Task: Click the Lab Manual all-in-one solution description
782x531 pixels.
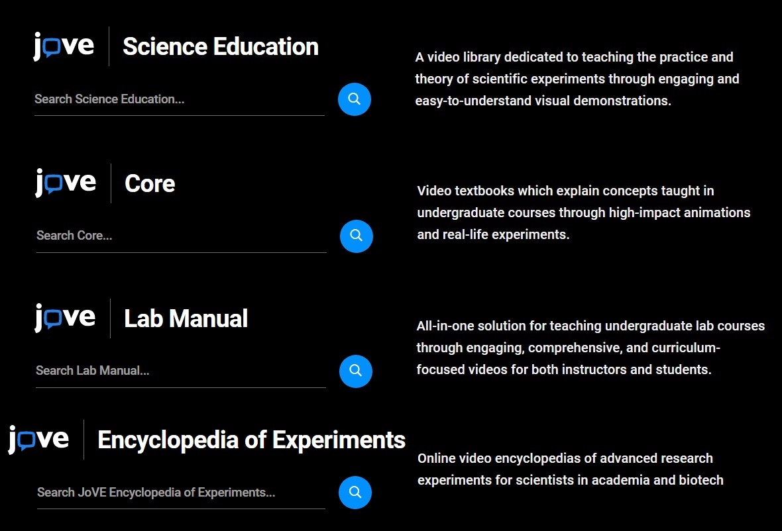Action: [x=590, y=348]
